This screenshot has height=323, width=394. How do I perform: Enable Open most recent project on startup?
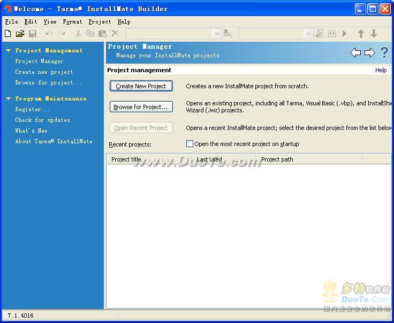[x=190, y=144]
